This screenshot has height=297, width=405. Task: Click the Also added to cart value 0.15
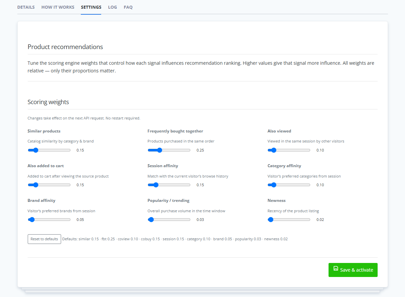click(80, 185)
